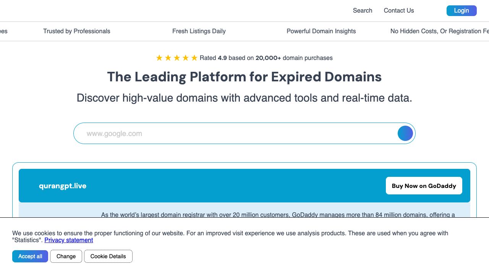Click the first gold rating star
Viewport: 489px width, 275px height.
(159, 58)
